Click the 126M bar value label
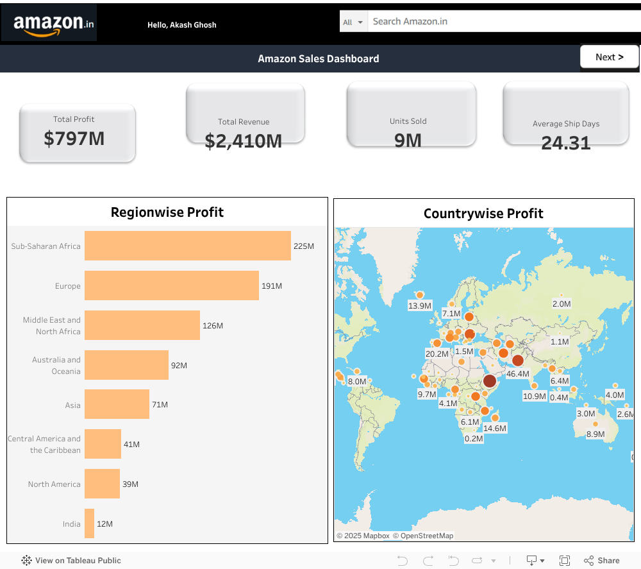Image resolution: width=641 pixels, height=569 pixels. tap(213, 326)
